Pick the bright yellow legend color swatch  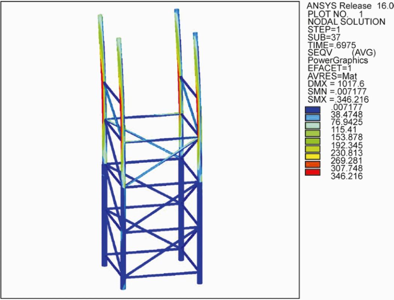click(313, 157)
